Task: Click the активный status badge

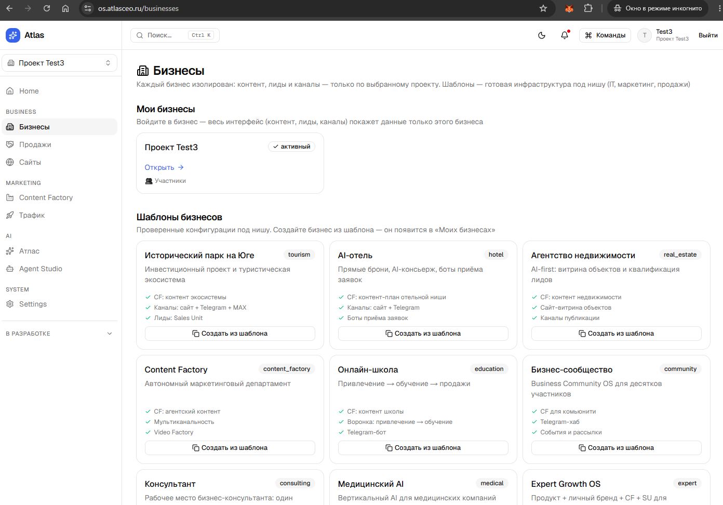Action: [x=291, y=147]
